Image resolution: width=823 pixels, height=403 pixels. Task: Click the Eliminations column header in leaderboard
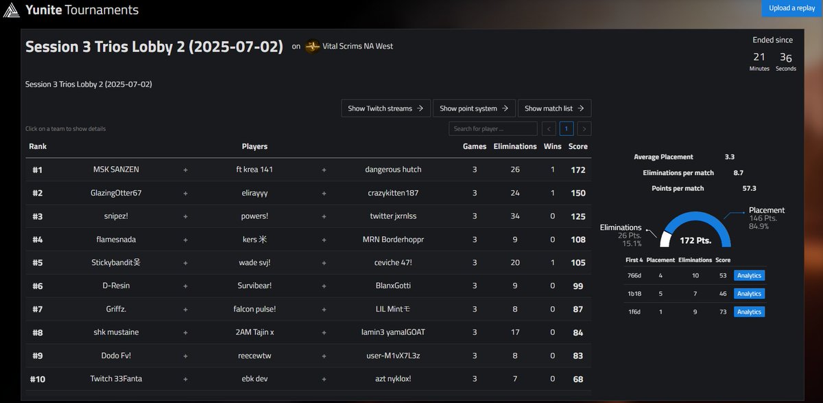pyautogui.click(x=515, y=146)
